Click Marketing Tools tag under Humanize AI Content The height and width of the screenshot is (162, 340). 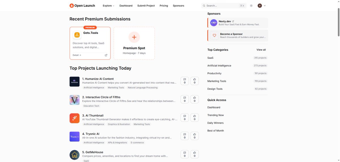tap(116, 87)
